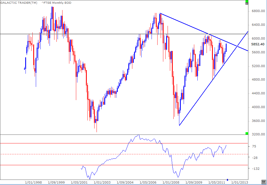
Task: Click the 5600.00 price axis label
Action: pyautogui.click(x=258, y=52)
